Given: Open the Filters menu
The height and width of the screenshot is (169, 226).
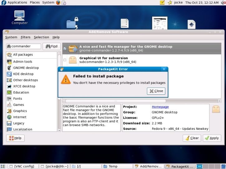Looking at the screenshot, I should click(26, 37).
